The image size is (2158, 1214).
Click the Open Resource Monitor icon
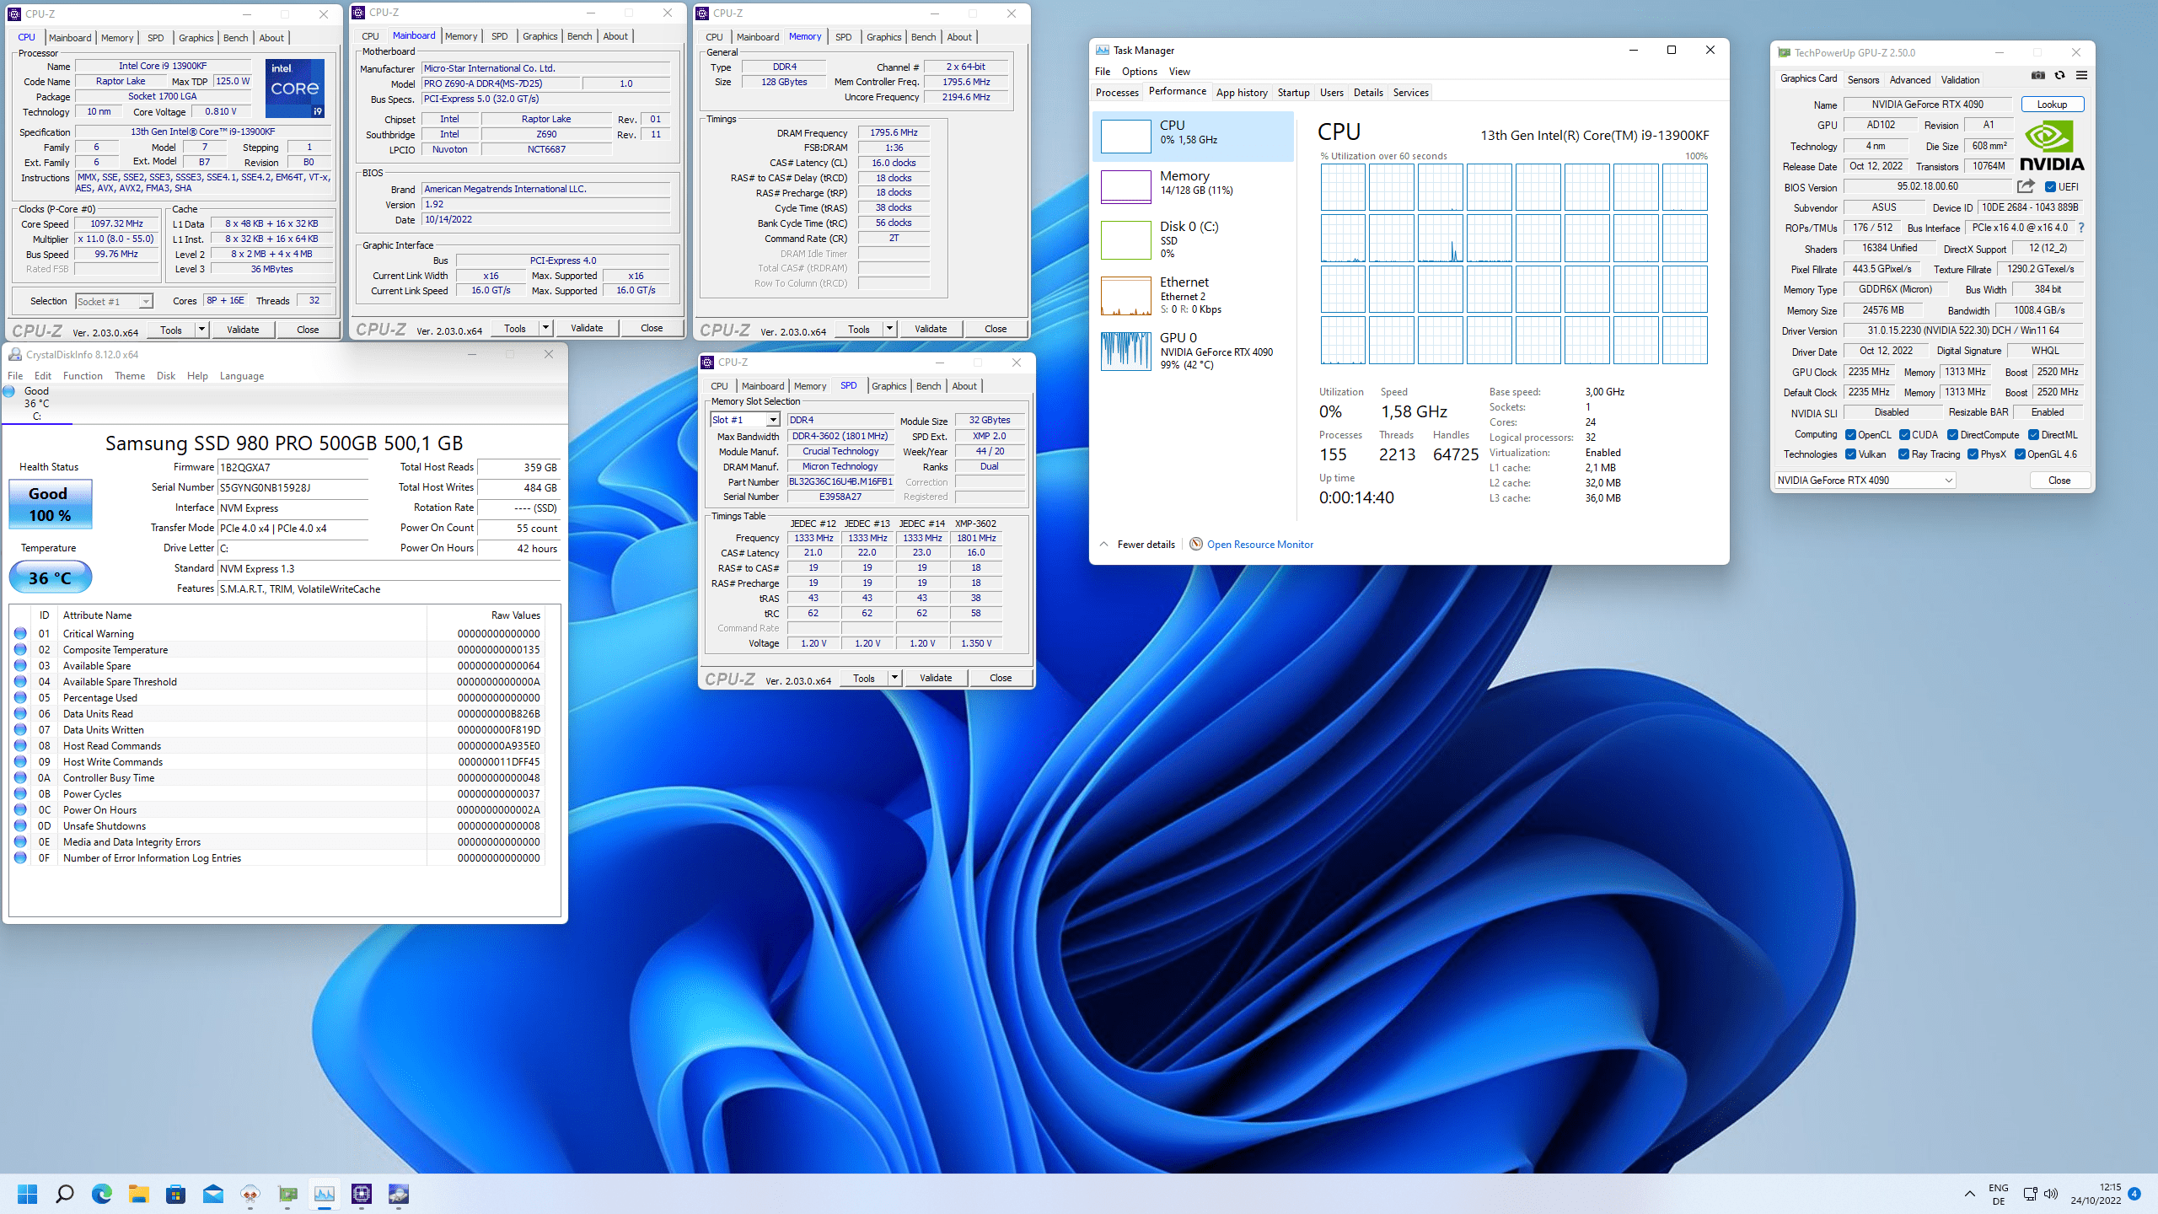1195,544
